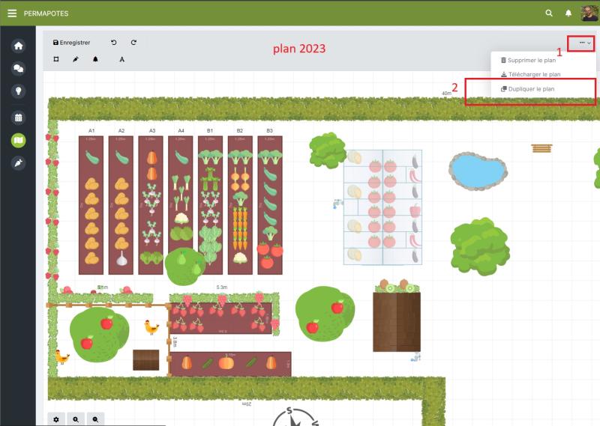The image size is (600, 426).
Task: Select the text tool in toolbar
Action: click(x=121, y=59)
